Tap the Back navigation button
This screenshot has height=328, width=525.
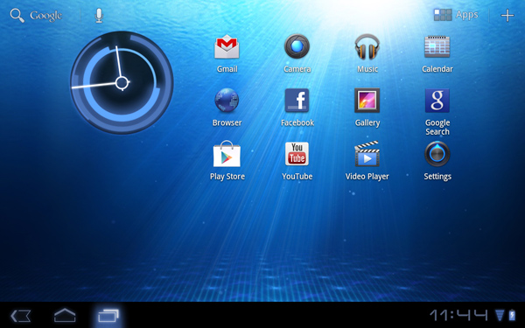tap(21, 316)
